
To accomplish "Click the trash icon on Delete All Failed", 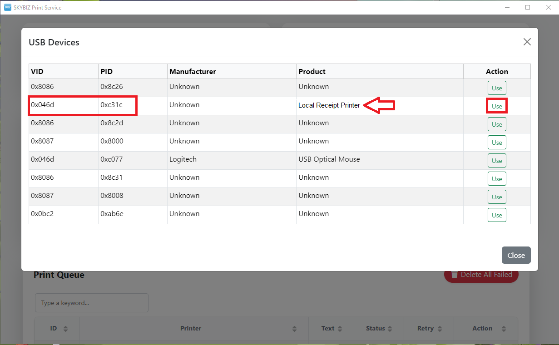I will point(454,275).
